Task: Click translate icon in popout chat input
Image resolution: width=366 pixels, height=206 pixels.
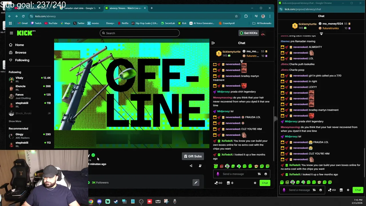Action: coord(314,190)
